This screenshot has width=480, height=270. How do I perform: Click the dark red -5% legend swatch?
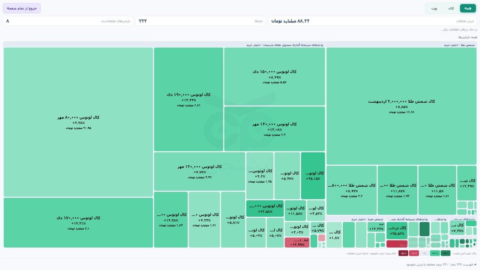pos(403,253)
